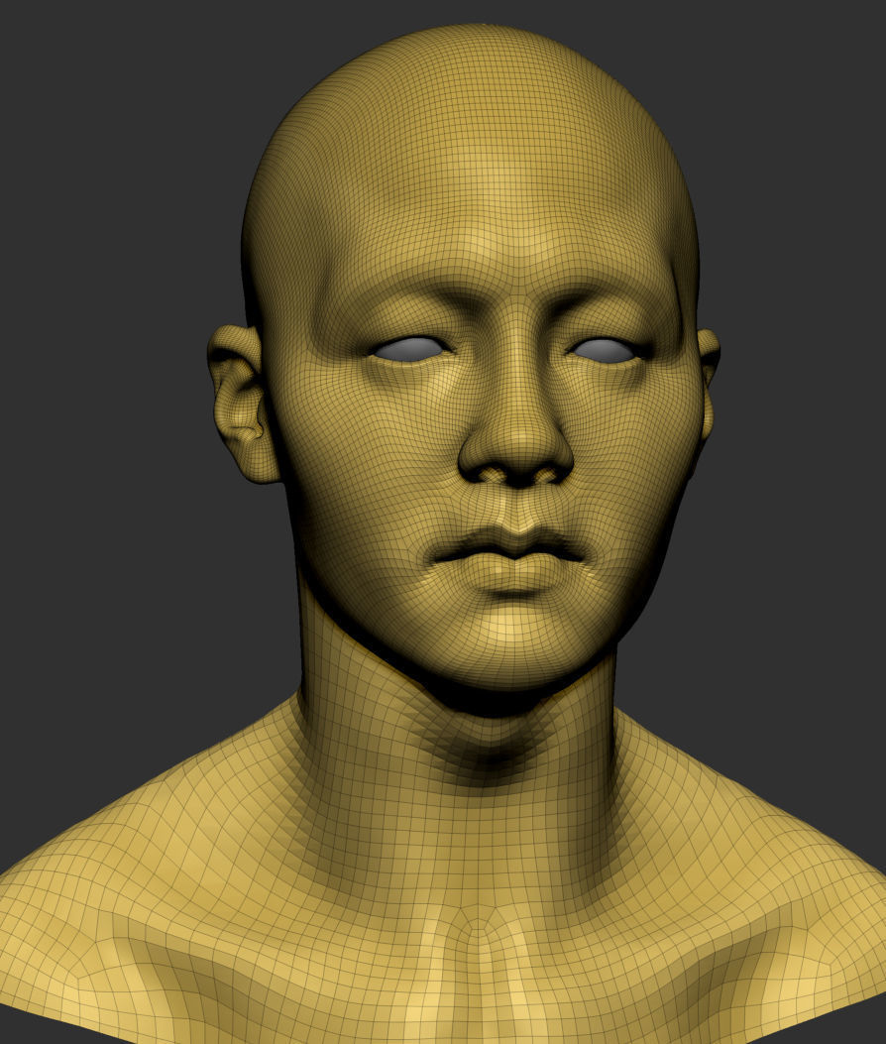Click the chin of the head mesh

tap(514, 642)
